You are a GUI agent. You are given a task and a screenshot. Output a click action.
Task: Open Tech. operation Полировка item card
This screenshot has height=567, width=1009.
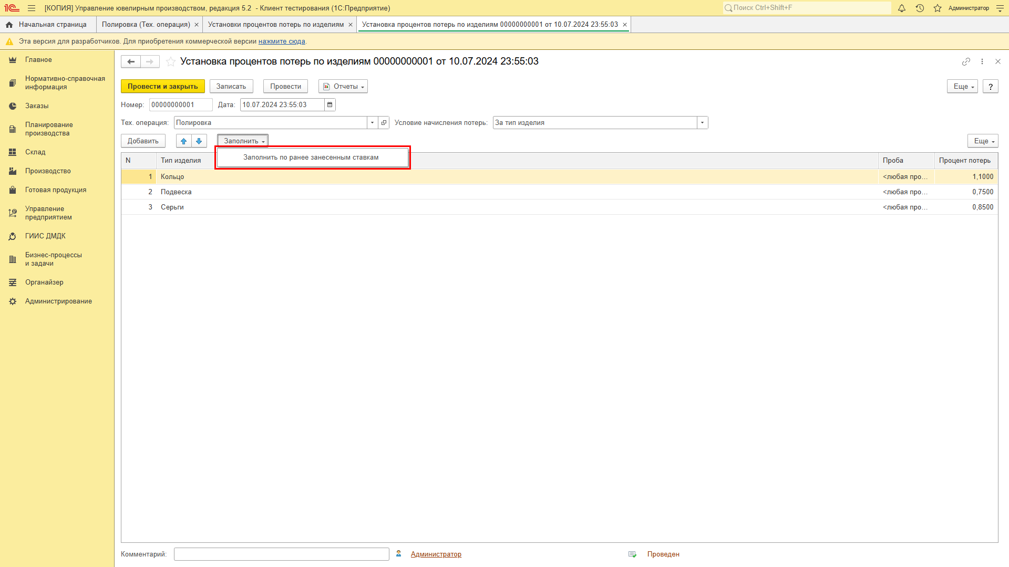tap(384, 123)
